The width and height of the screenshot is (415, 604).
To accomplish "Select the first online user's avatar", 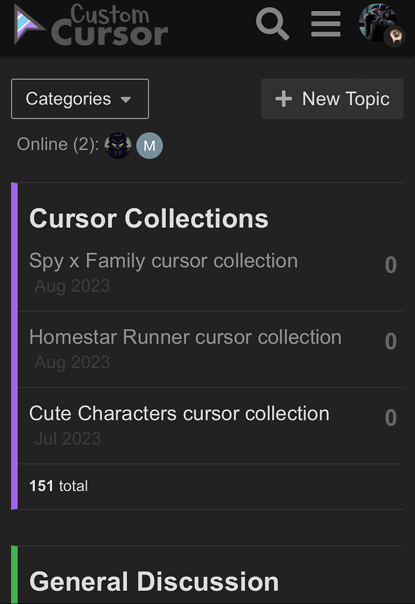I will 118,145.
